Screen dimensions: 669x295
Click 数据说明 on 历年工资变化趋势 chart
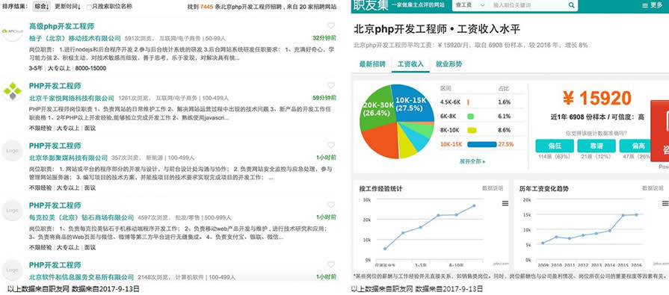pos(653,188)
